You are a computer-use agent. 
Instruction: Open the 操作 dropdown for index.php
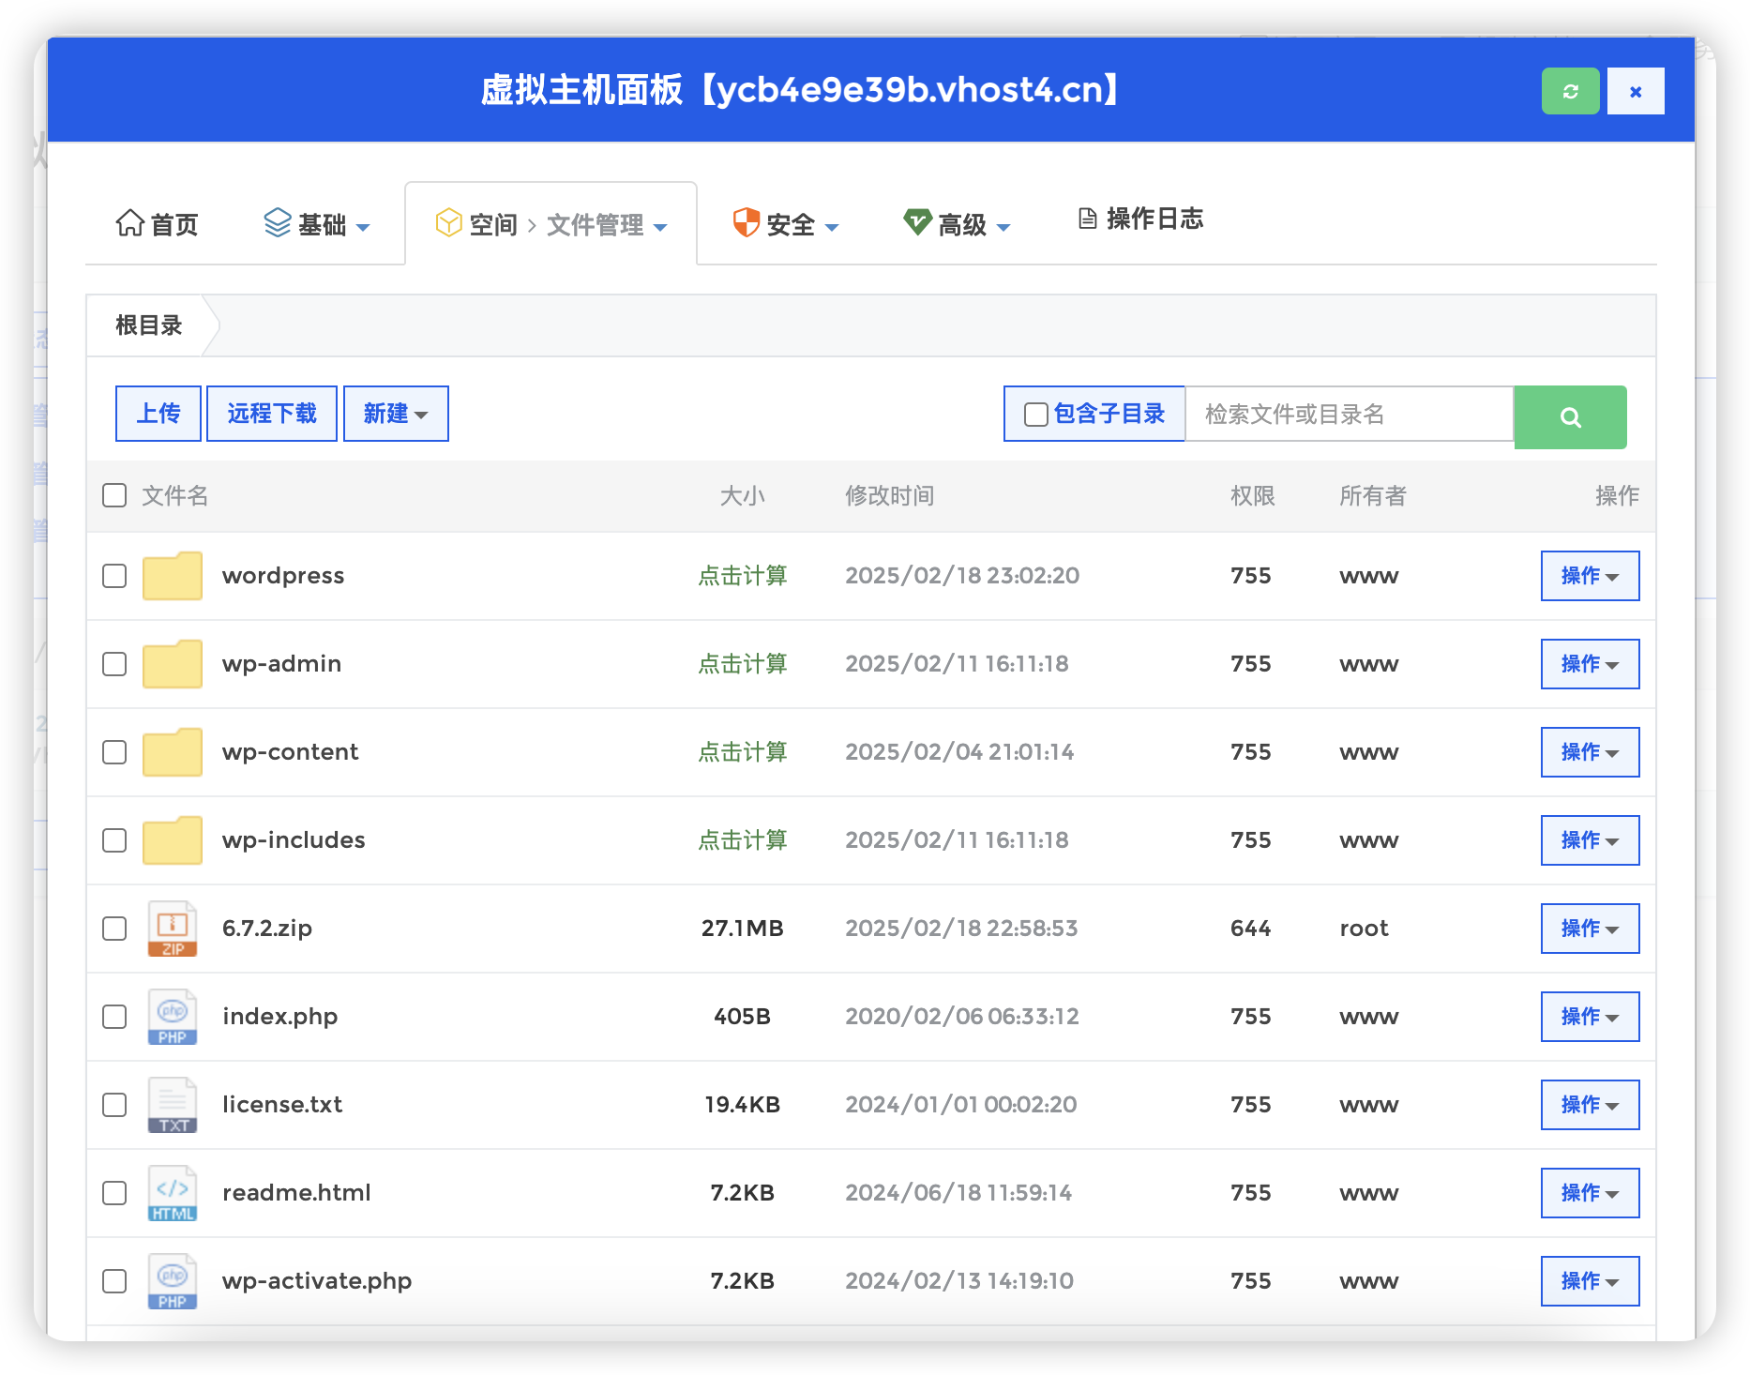(1590, 1017)
